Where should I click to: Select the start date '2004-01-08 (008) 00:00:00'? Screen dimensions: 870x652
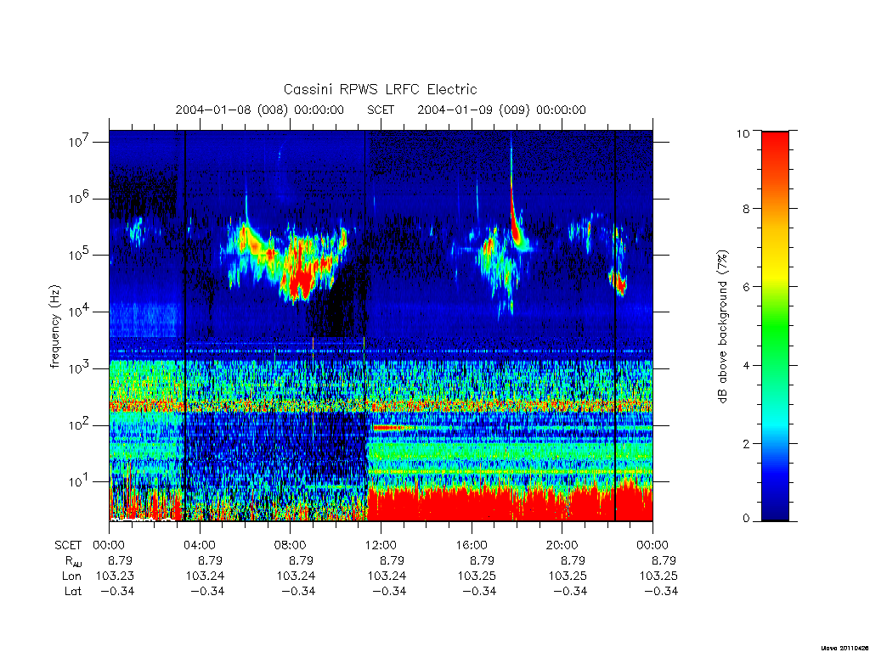click(260, 110)
